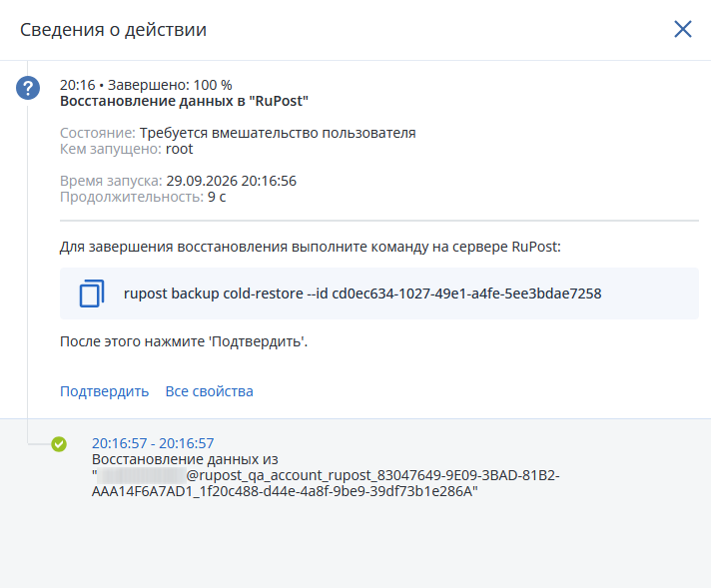Click the 'Восстановление данных в "RuPost"' title
The width and height of the screenshot is (711, 588).
(184, 101)
